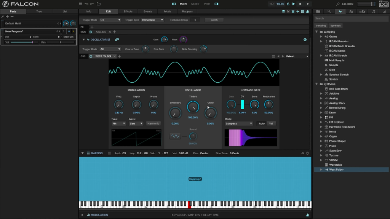The height and width of the screenshot is (219, 390).
Task: Open the Lowpass Gate Mode dropdown
Action: click(239, 123)
